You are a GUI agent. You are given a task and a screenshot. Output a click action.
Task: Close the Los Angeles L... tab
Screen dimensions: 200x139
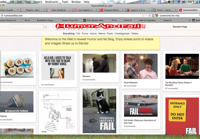96,10
